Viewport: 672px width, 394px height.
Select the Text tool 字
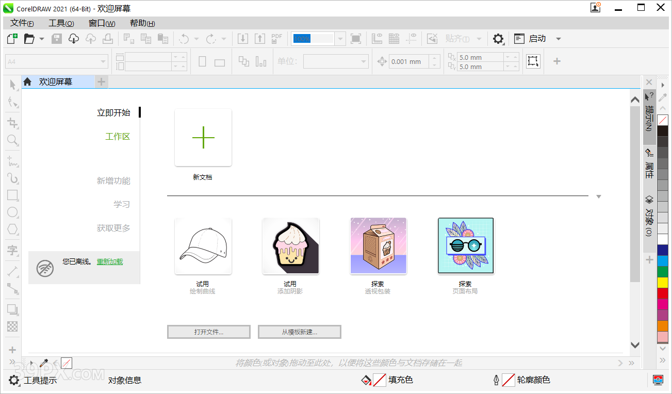pyautogui.click(x=13, y=250)
